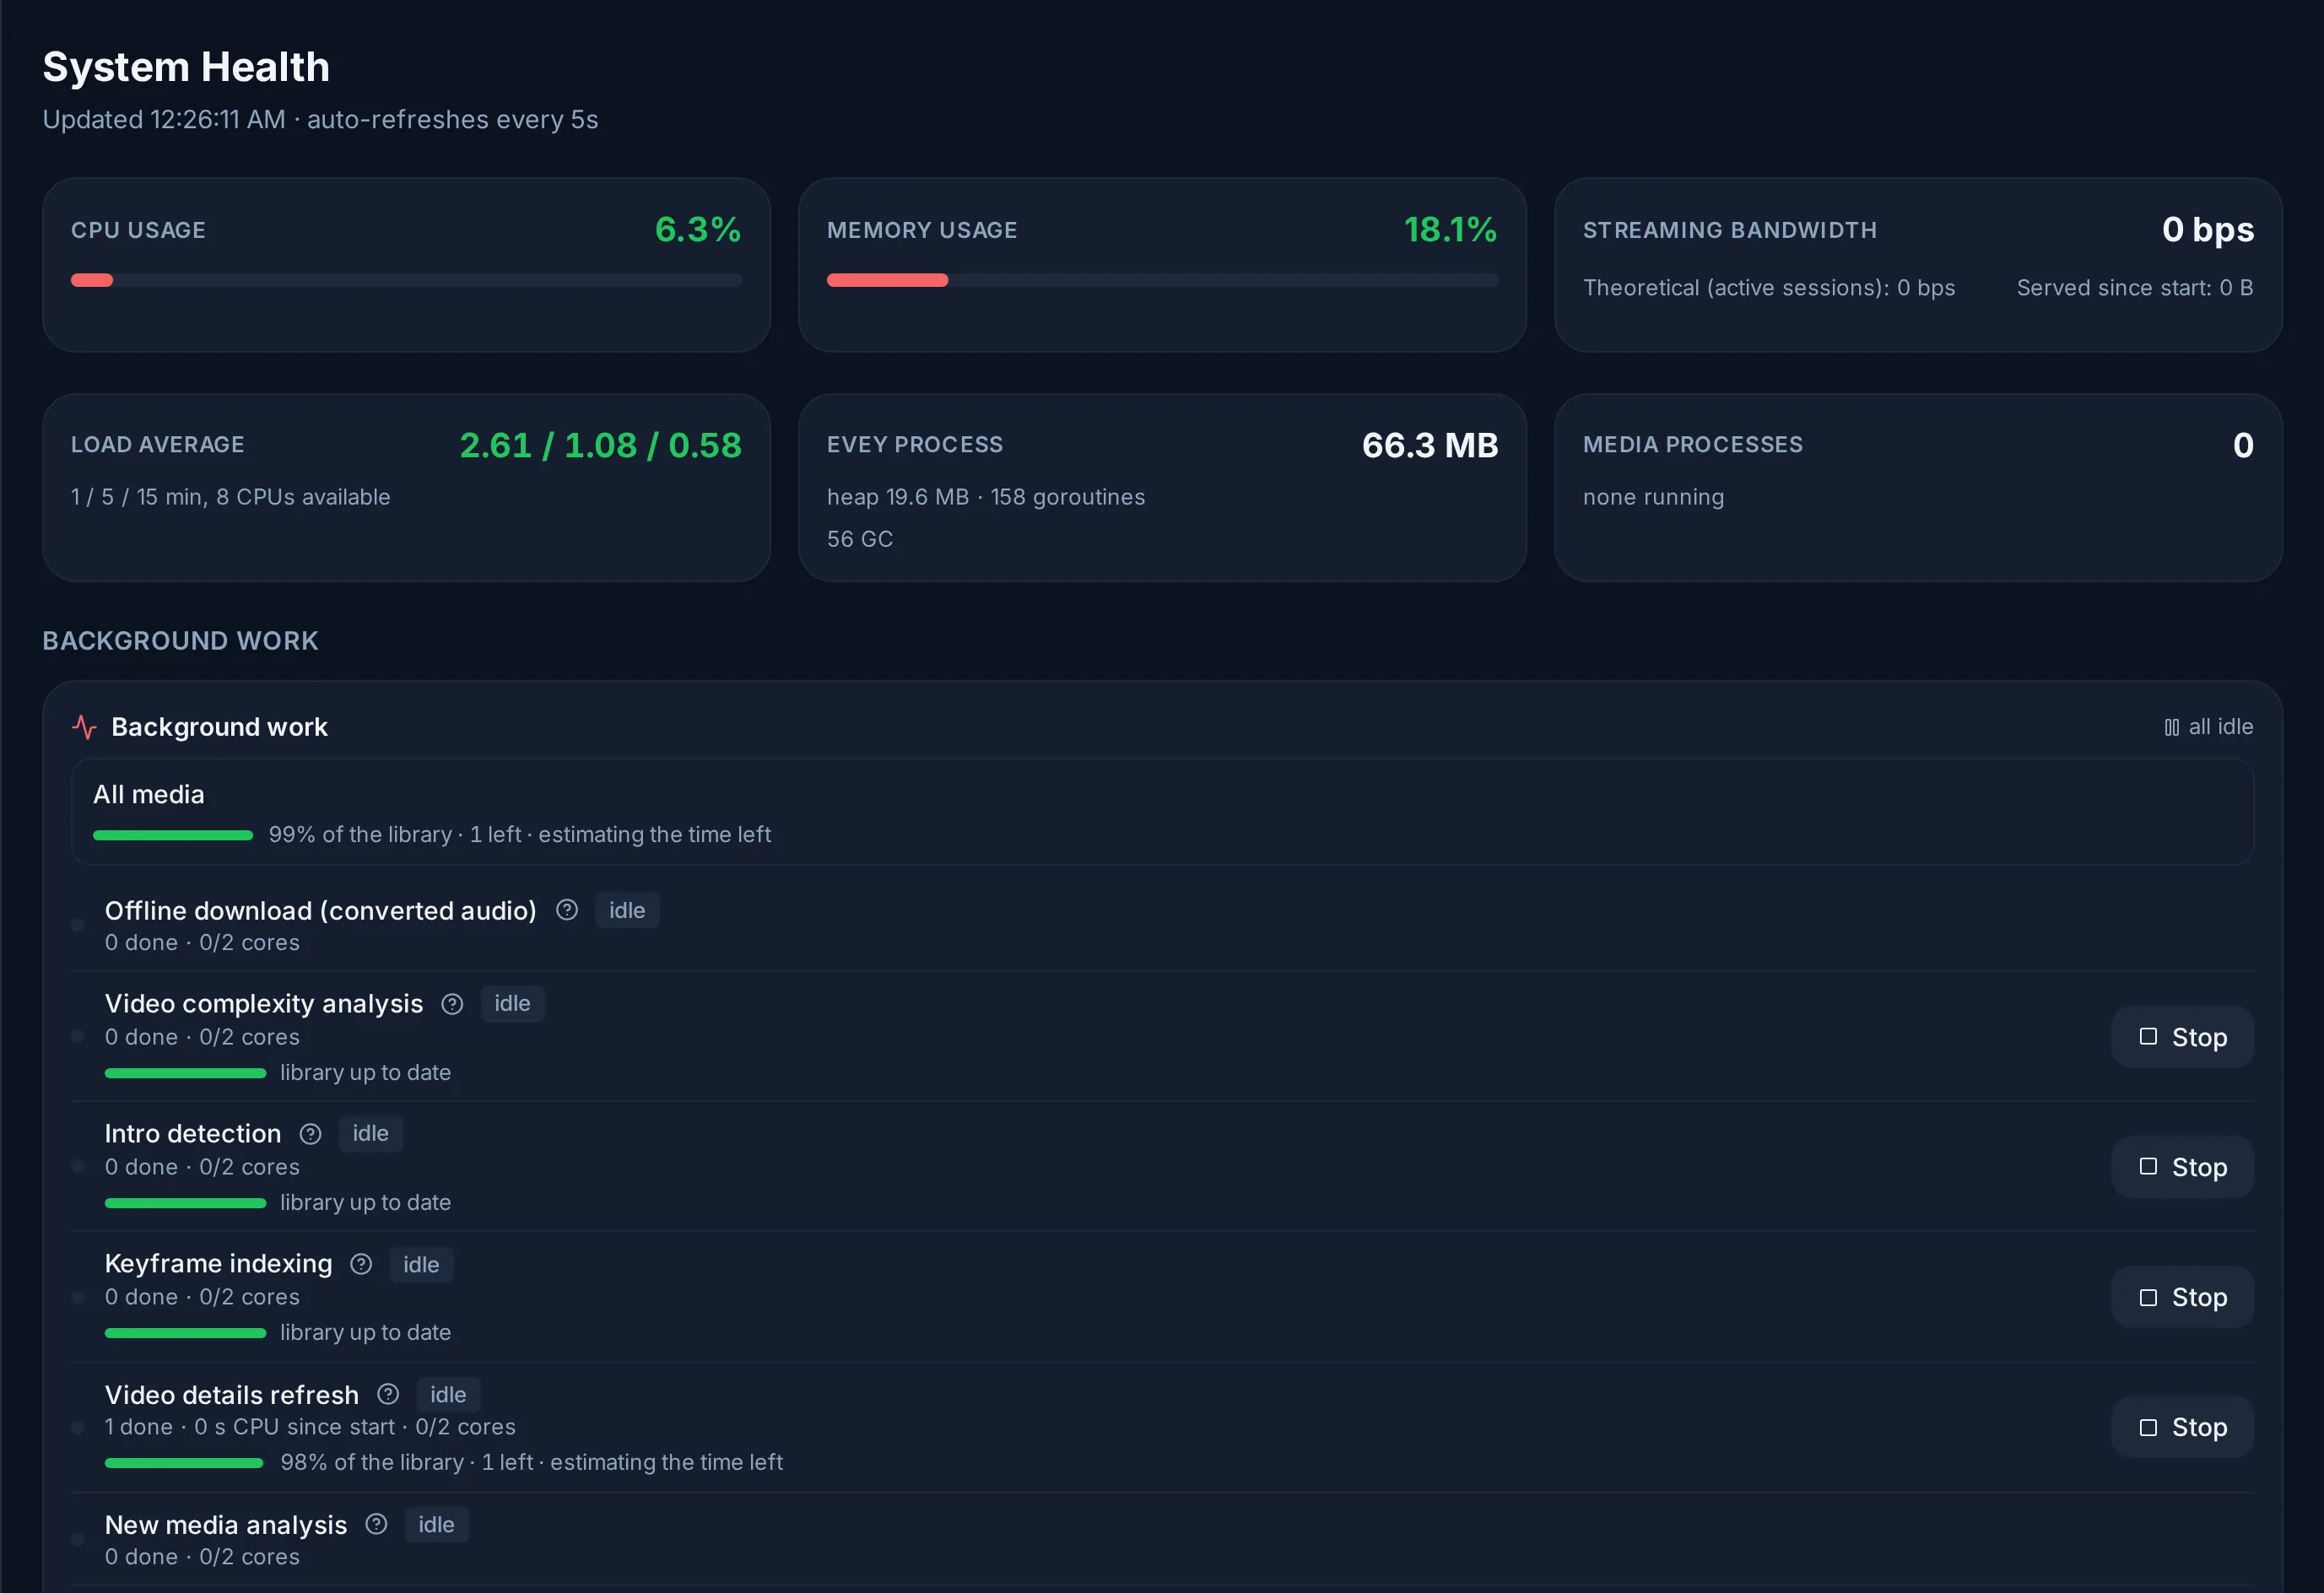This screenshot has height=1593, width=2324.
Task: Click the pause icon next to all idle
Action: coord(2171,727)
